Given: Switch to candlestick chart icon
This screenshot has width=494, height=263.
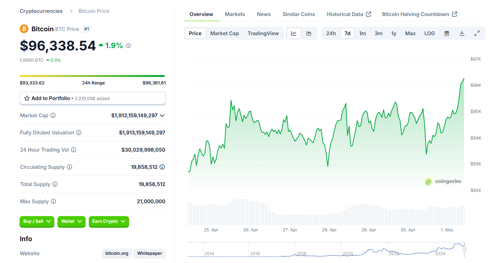Looking at the screenshot, I should coord(309,33).
